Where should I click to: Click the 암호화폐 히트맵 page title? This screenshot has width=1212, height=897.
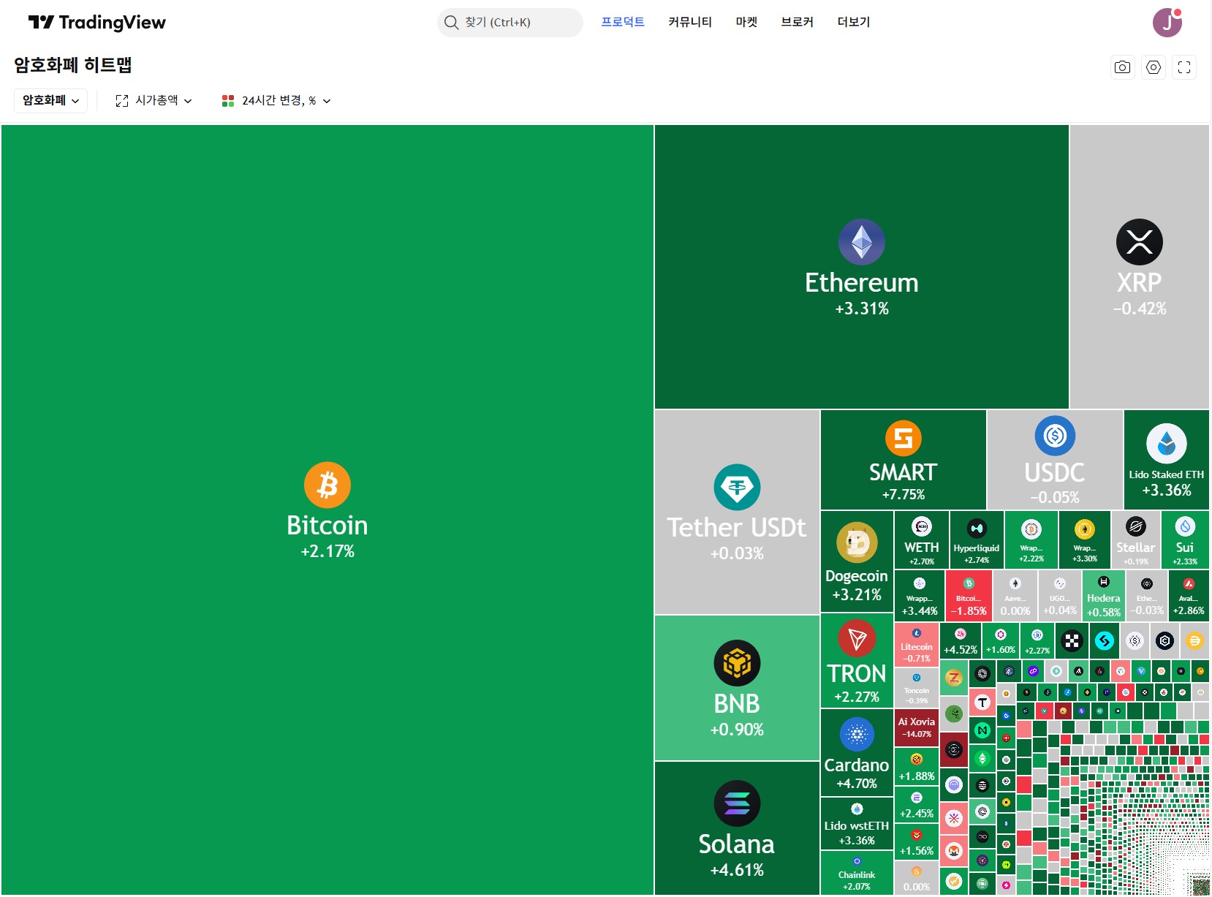pyautogui.click(x=73, y=65)
